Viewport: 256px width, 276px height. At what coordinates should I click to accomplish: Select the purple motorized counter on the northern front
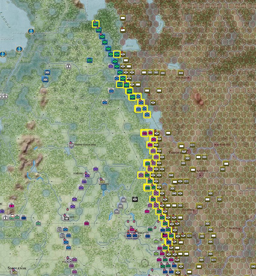(x=111, y=67)
